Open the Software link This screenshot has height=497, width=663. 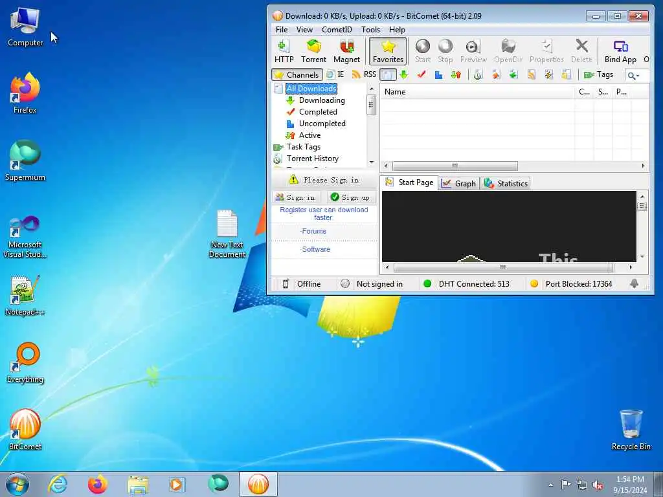click(316, 249)
